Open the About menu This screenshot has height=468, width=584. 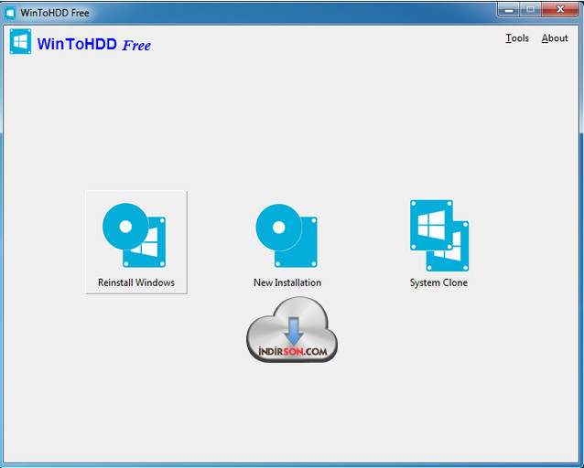pos(555,38)
